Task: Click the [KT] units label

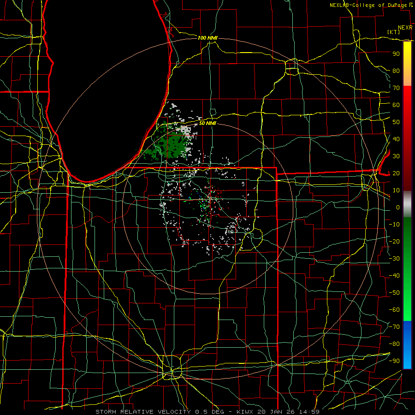Action: click(394, 32)
